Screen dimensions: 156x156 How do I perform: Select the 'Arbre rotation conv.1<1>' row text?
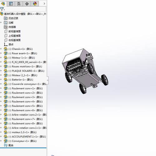pos(27,128)
